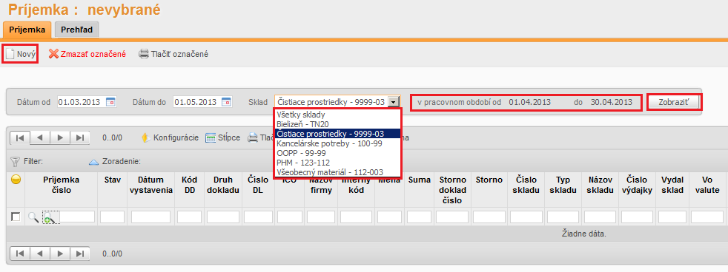
Task: Sort by Číslo výdajky column header
Action: click(637, 185)
